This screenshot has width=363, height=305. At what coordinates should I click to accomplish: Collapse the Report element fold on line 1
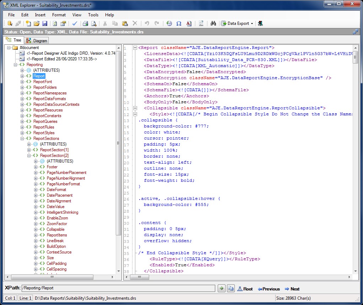135,48
